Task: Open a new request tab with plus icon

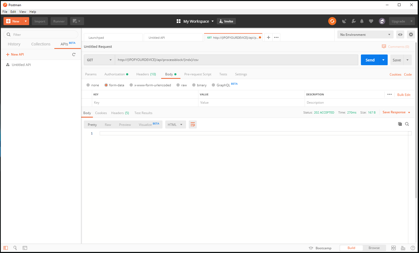Action: (x=269, y=37)
